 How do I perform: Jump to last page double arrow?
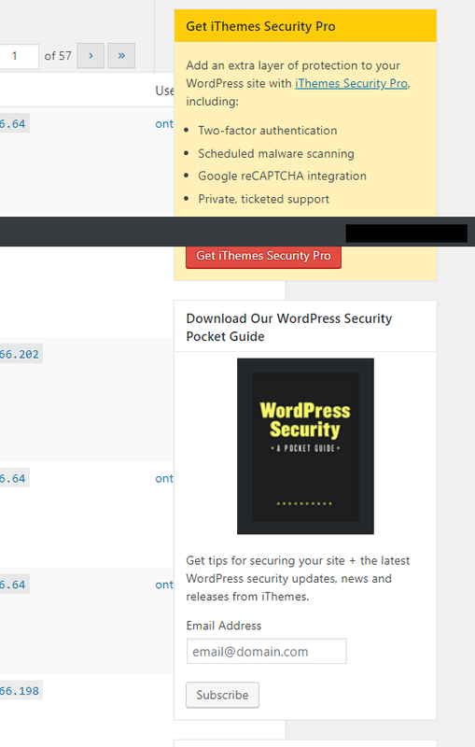point(121,56)
